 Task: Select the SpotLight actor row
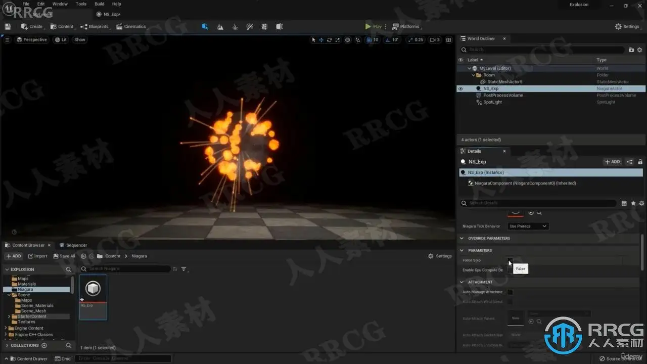(x=551, y=102)
